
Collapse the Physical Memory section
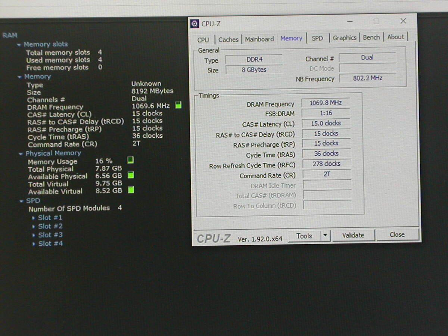(x=21, y=154)
